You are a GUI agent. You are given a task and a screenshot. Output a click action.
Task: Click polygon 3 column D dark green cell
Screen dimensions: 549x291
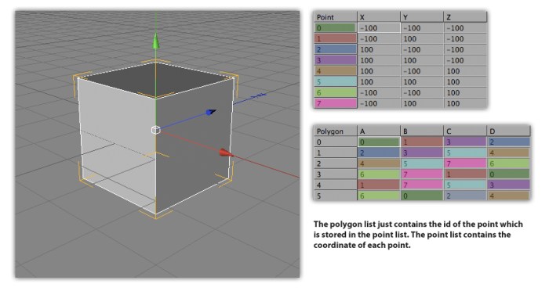[509, 174]
